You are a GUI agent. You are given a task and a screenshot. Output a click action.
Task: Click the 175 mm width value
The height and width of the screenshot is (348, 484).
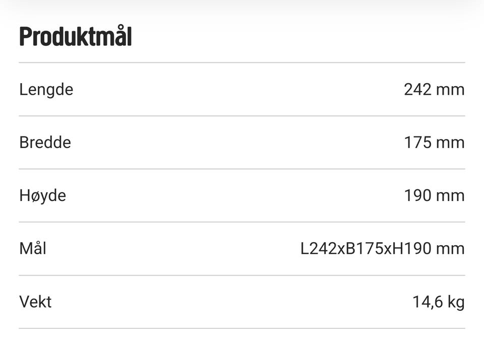click(434, 143)
